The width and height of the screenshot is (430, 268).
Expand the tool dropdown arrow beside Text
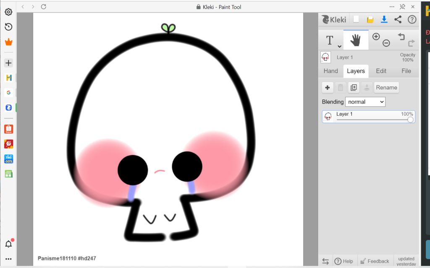pos(339,46)
